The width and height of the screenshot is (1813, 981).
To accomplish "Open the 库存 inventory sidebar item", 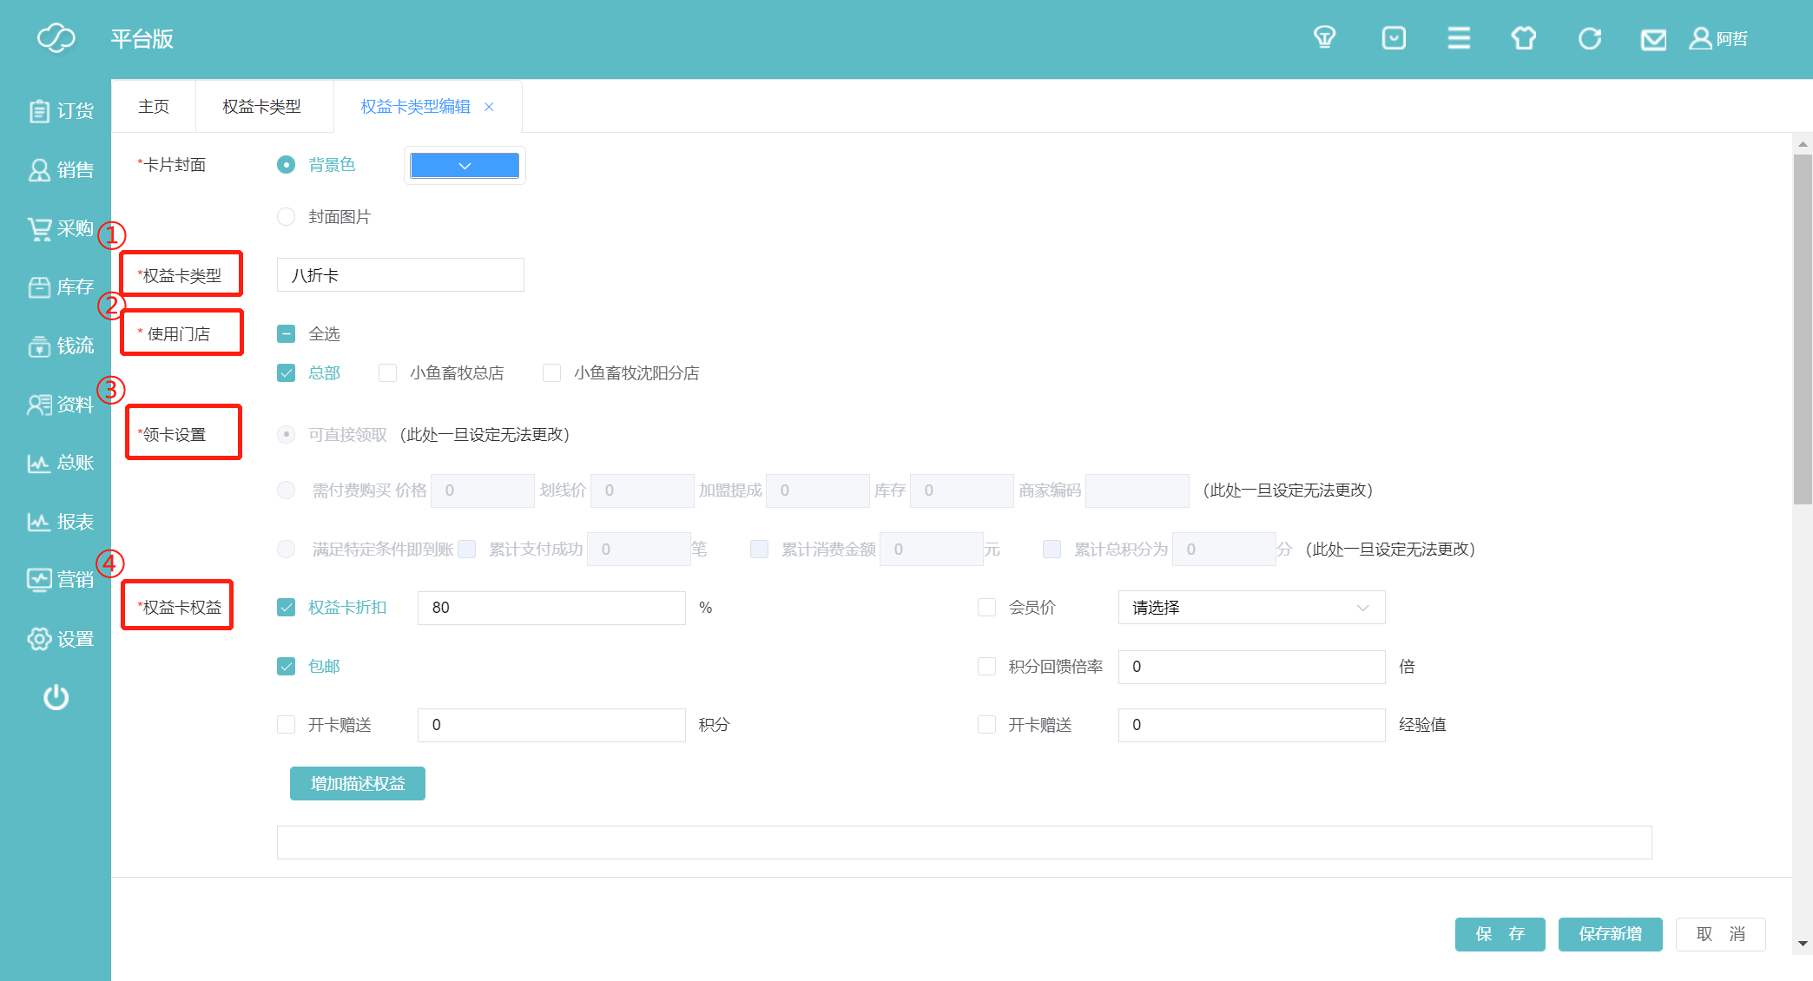I will (x=60, y=287).
